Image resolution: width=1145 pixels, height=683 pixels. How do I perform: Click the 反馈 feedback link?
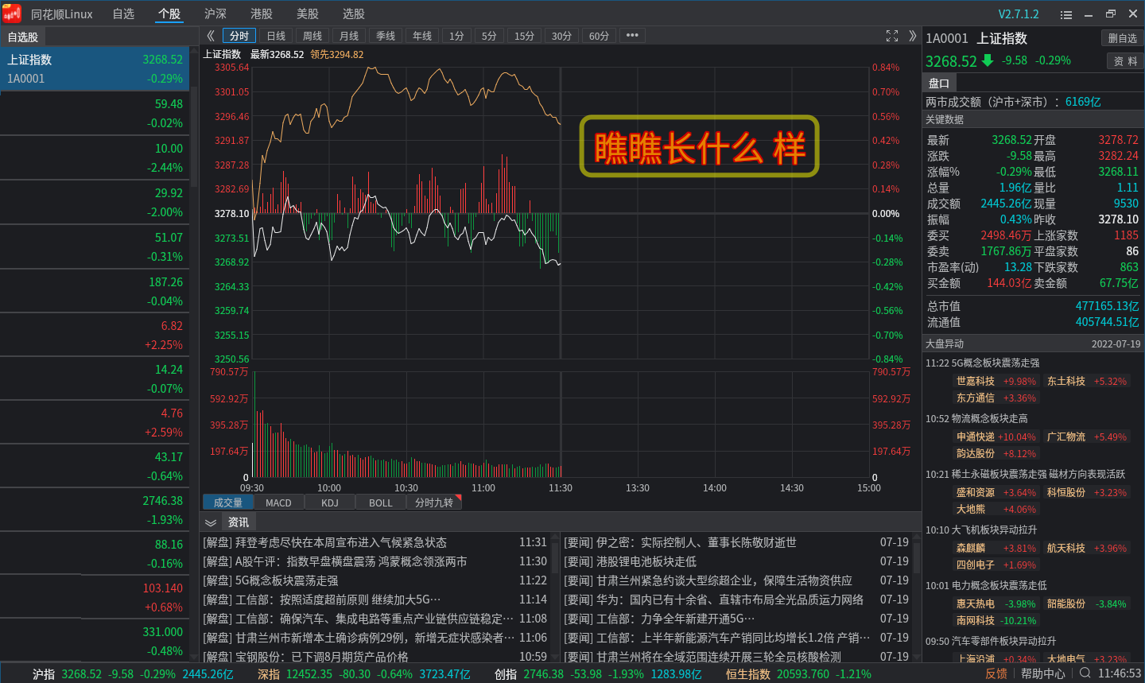click(x=996, y=673)
